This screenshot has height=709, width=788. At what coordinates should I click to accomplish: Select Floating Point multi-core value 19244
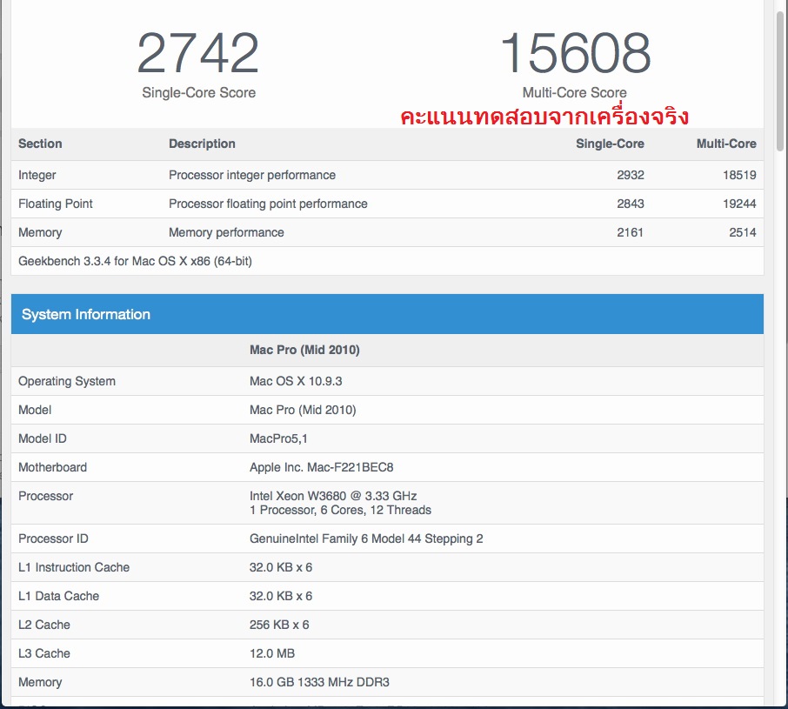click(x=739, y=204)
